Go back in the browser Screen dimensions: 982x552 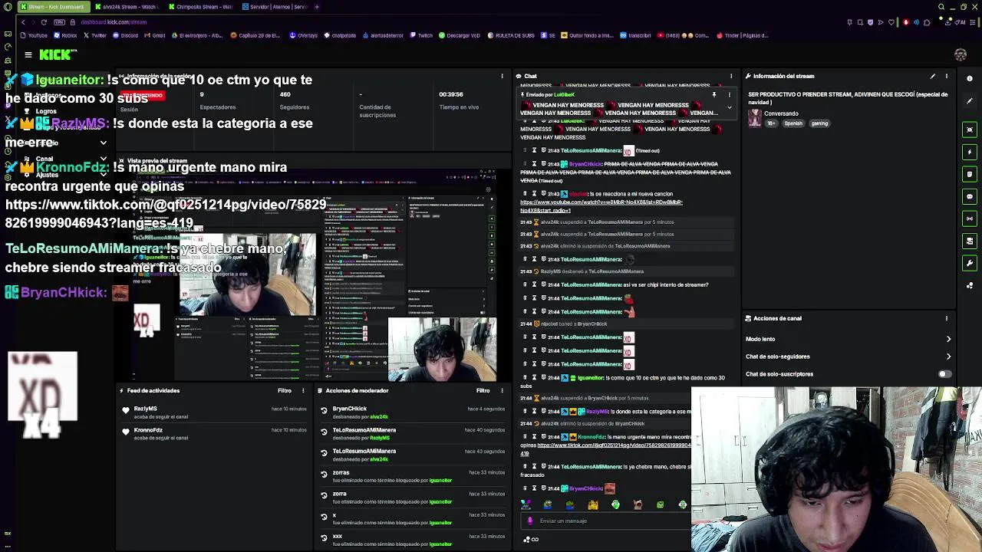[x=23, y=22]
